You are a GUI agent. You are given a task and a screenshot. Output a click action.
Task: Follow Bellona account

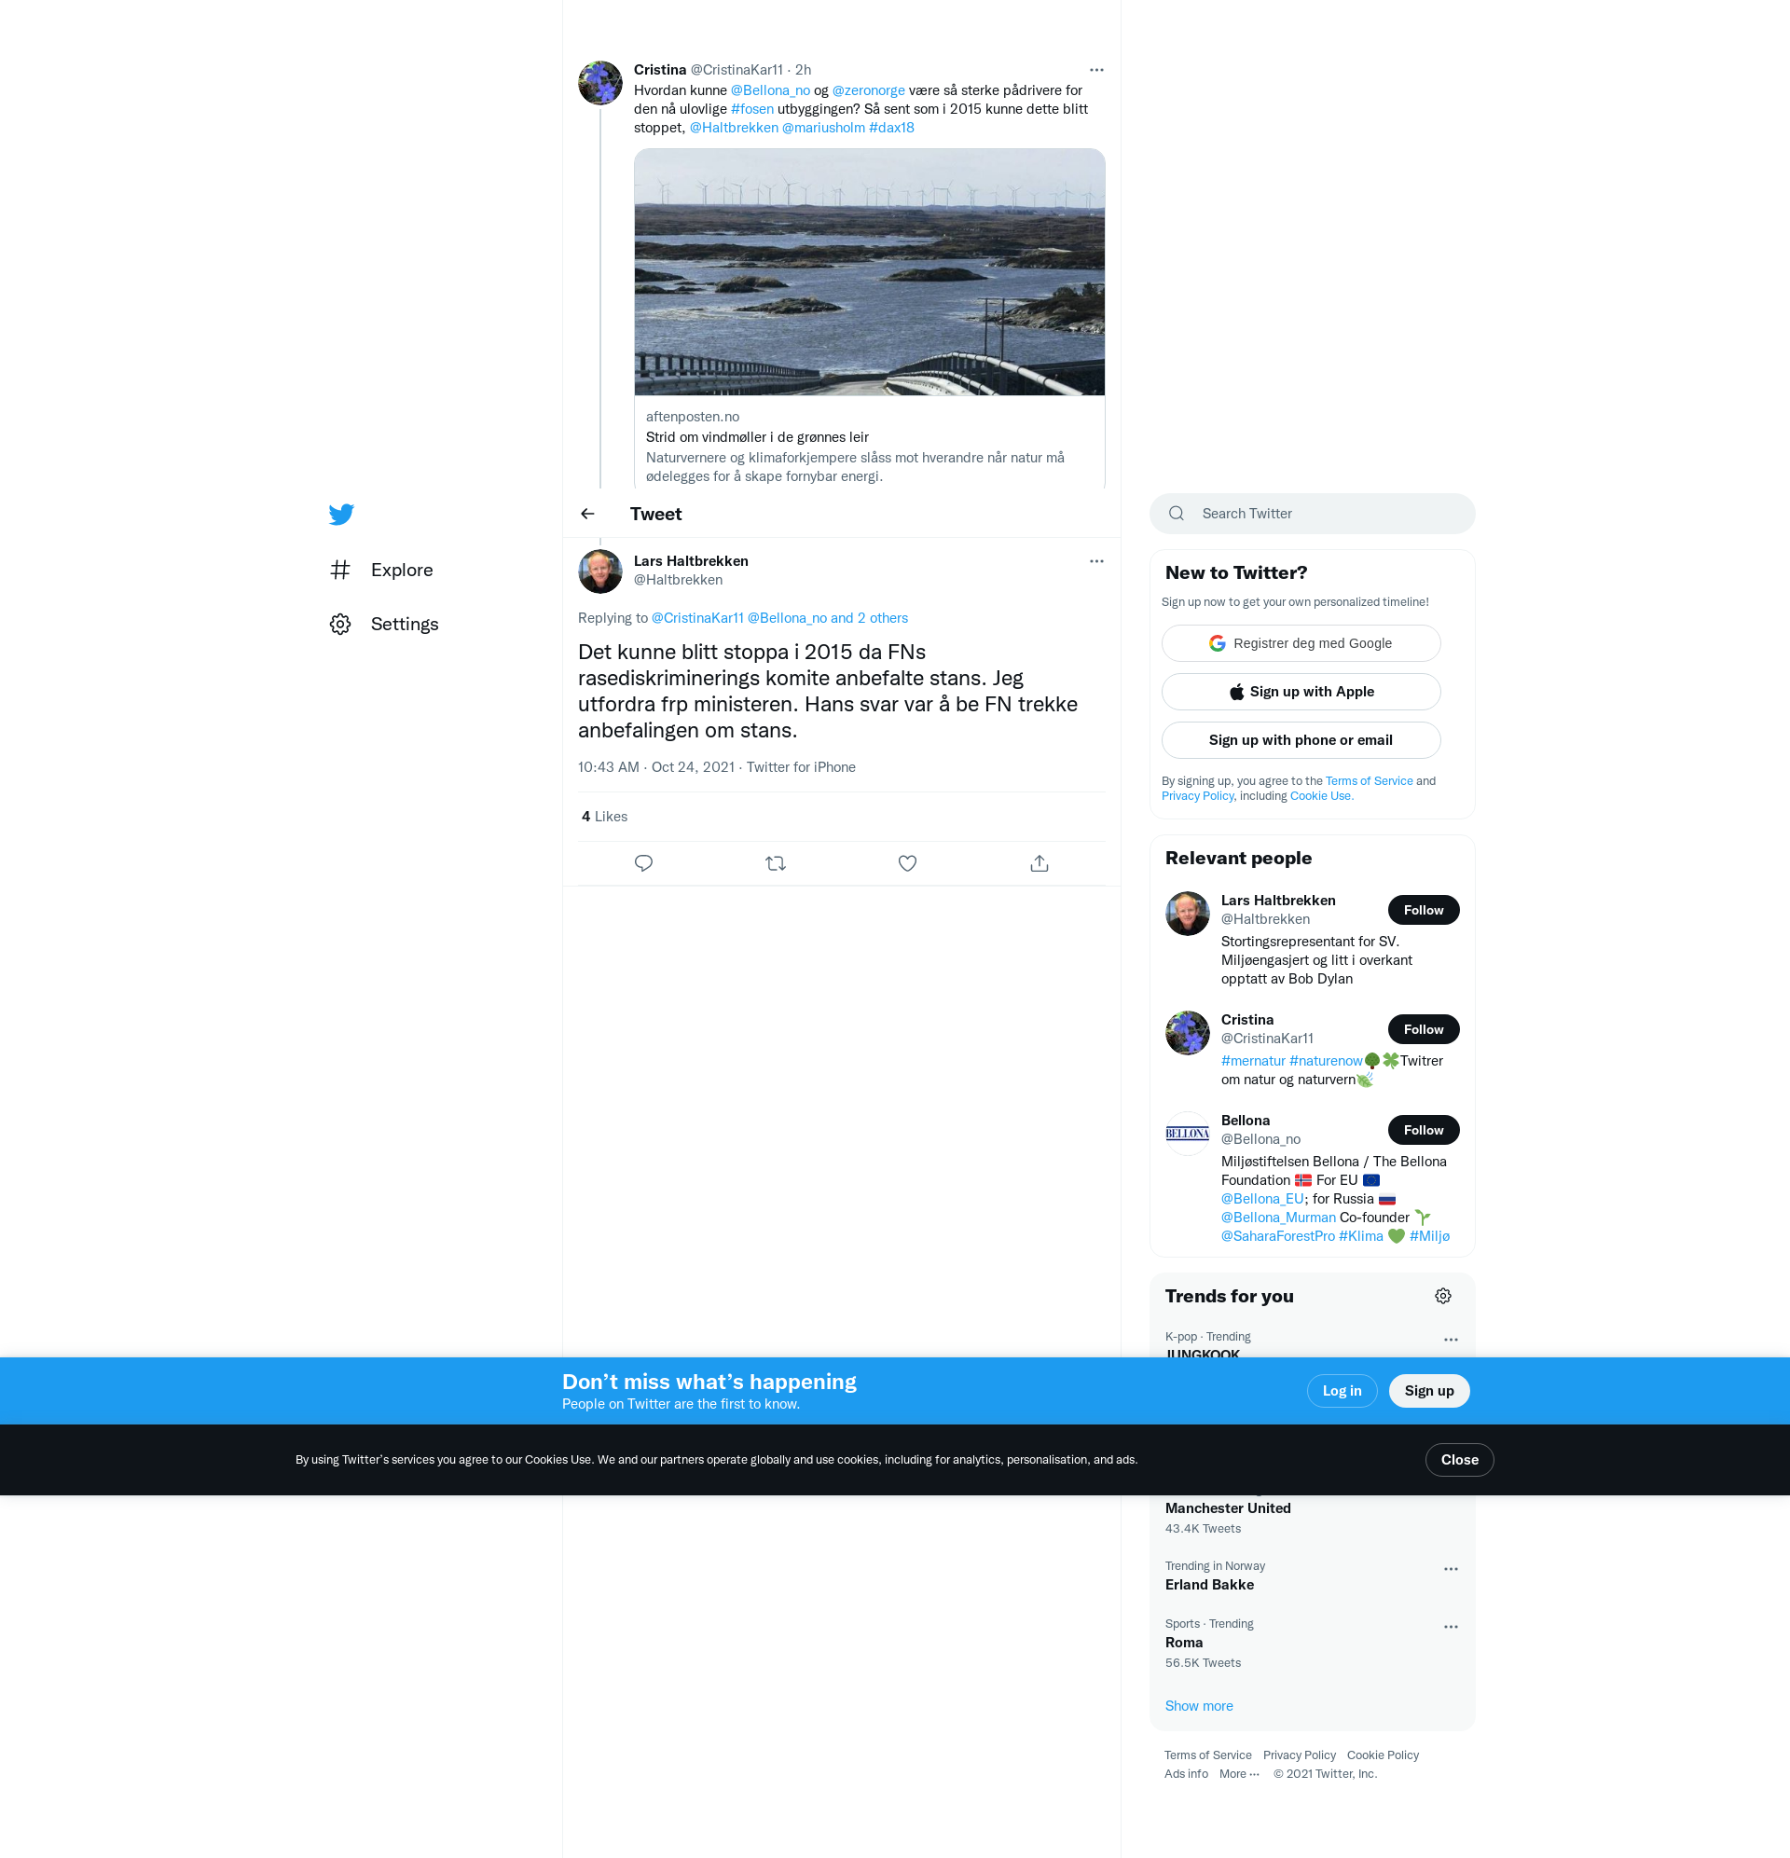[x=1422, y=1130]
